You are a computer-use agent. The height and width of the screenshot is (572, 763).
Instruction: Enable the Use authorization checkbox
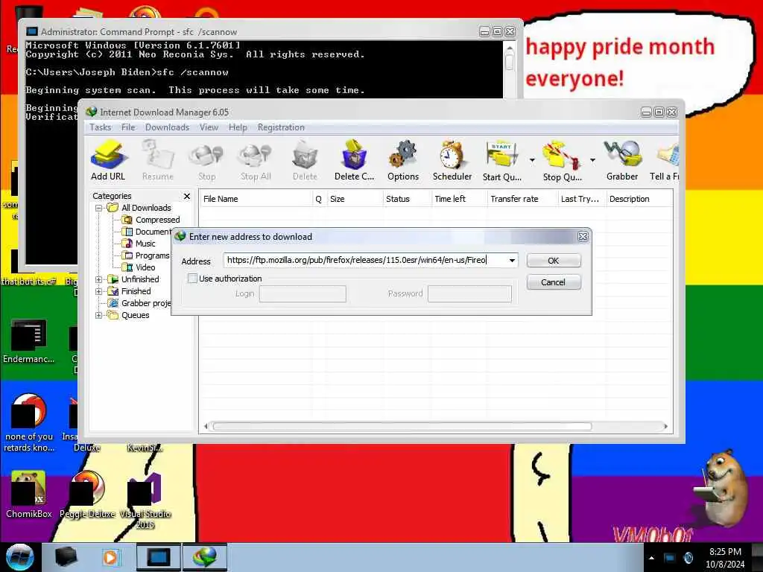pyautogui.click(x=193, y=279)
